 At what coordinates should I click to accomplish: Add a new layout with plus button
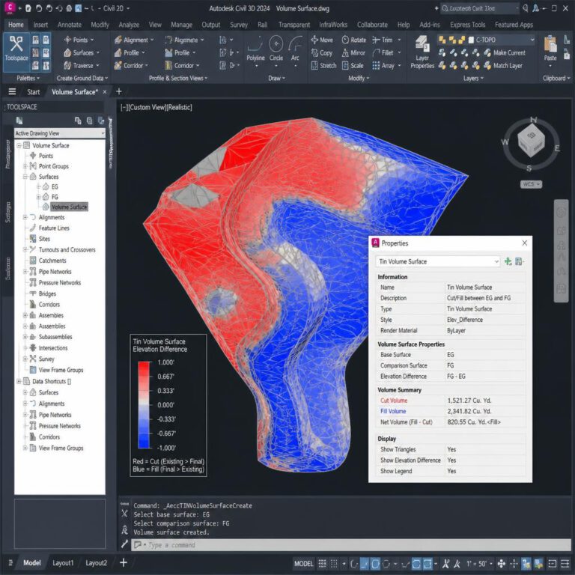coord(124,562)
